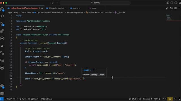Open the Accounts icon
This screenshot has height=101, width=181.
coord(2,86)
